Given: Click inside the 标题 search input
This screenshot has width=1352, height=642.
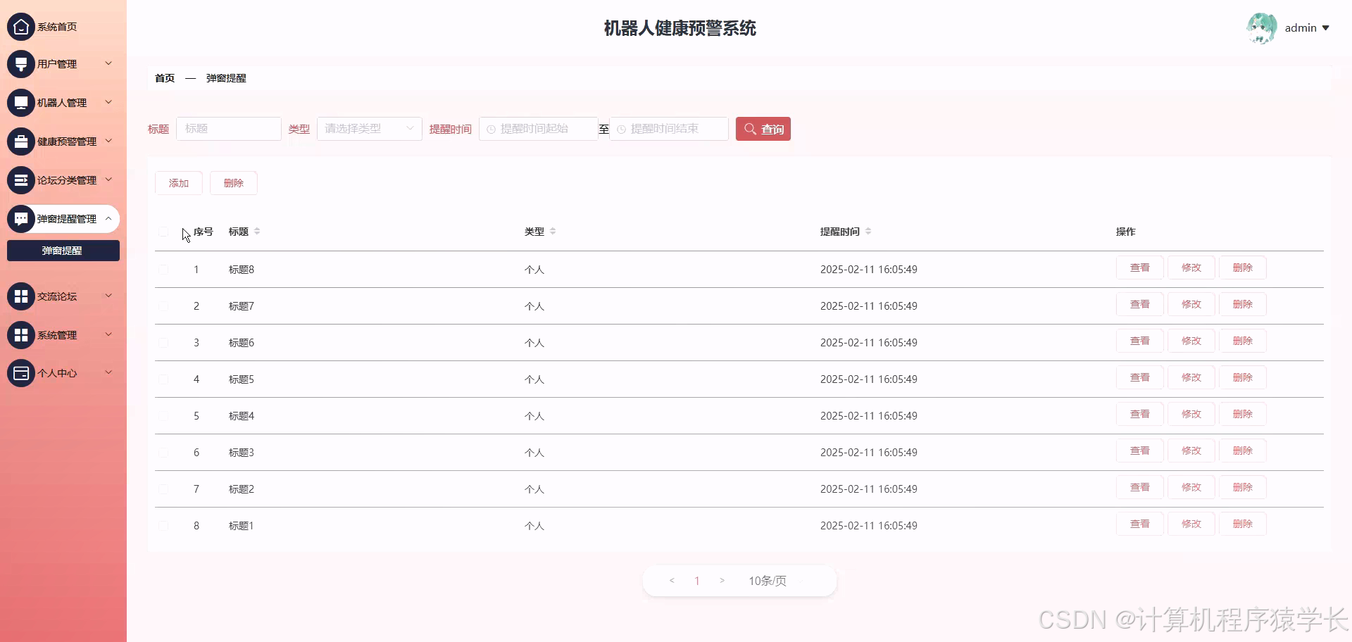Looking at the screenshot, I should (228, 129).
